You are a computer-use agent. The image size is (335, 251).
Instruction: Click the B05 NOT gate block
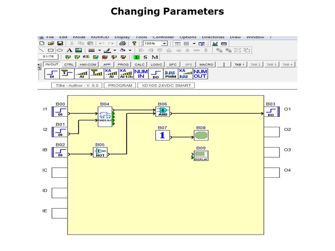coord(100,152)
